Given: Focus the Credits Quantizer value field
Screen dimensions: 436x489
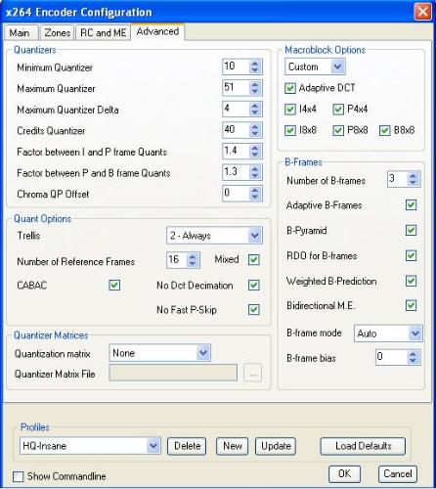Looking at the screenshot, I should coord(237,130).
